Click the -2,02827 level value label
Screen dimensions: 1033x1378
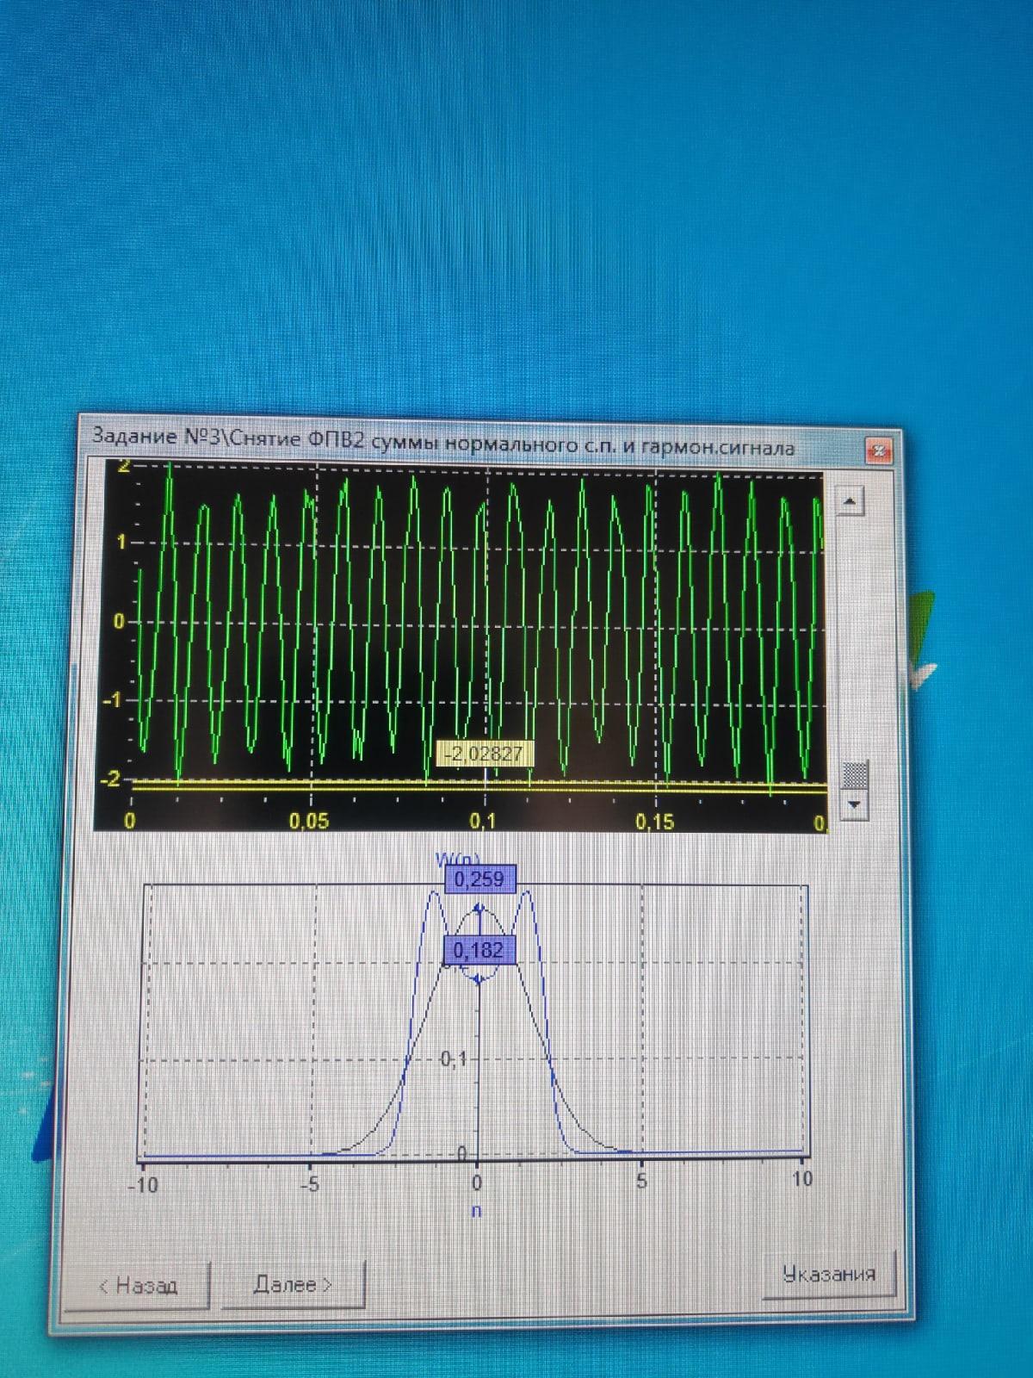point(486,754)
